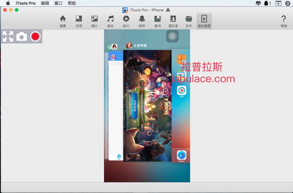
Task: Select the 王者荣耀 game card thumbnail
Action: pyautogui.click(x=147, y=106)
